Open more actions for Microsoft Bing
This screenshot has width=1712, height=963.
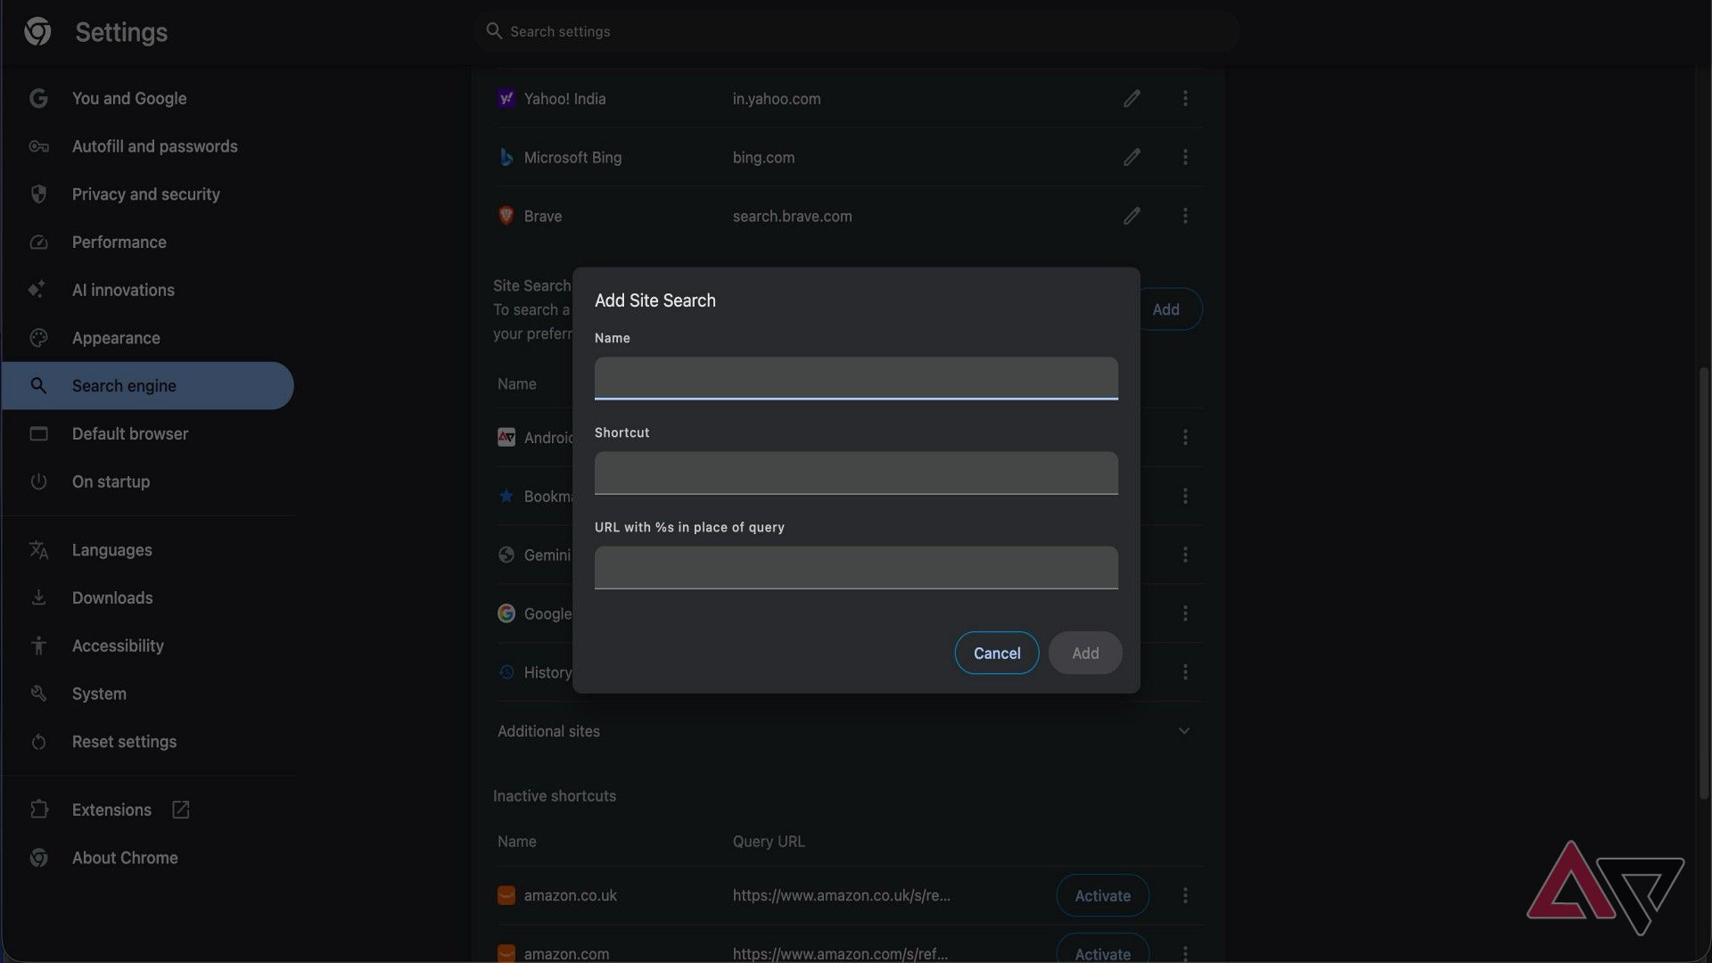[1185, 158]
